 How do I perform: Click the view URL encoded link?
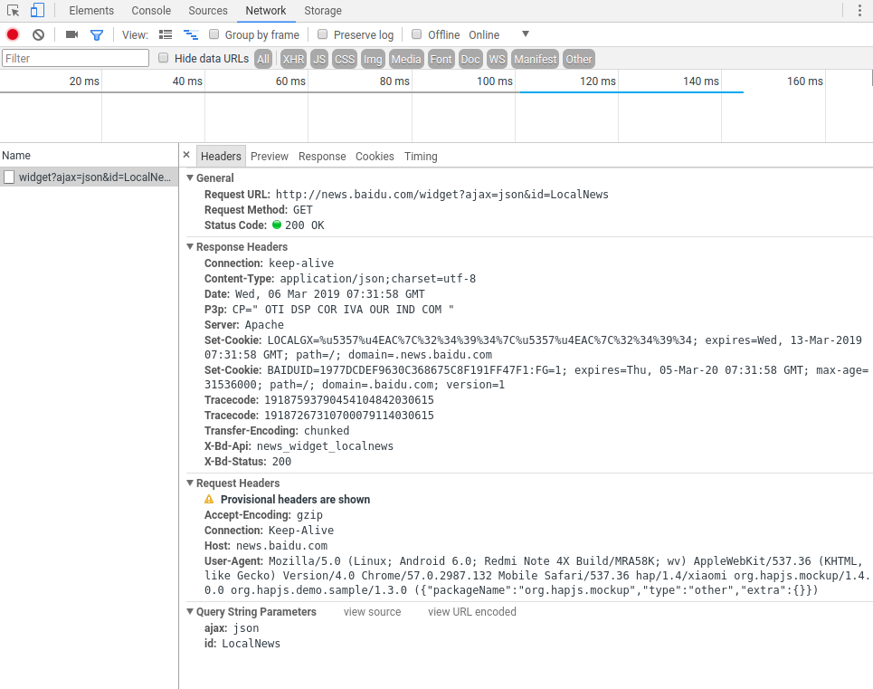coord(471,612)
